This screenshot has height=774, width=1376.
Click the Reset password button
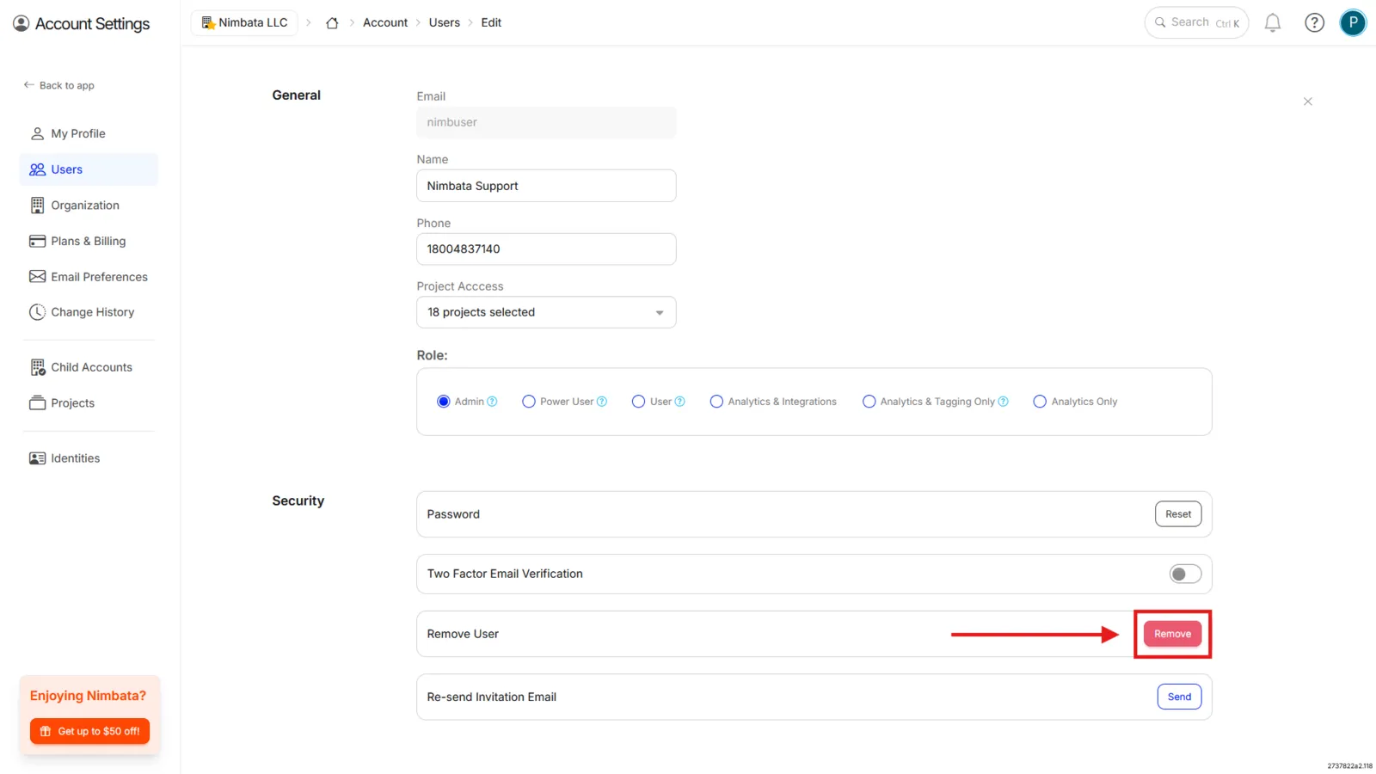1178,514
